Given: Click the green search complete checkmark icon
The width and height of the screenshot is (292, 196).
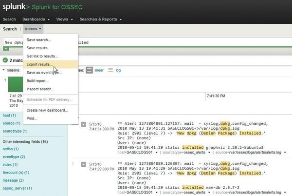Looking at the screenshot, I should (5, 60).
